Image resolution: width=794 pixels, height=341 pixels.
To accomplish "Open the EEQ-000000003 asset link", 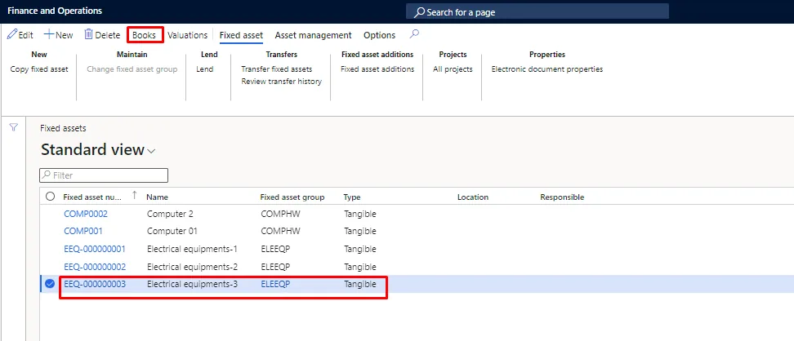I will 95,285.
